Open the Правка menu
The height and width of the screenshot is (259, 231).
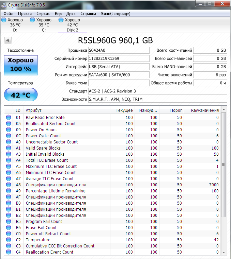(x=25, y=14)
